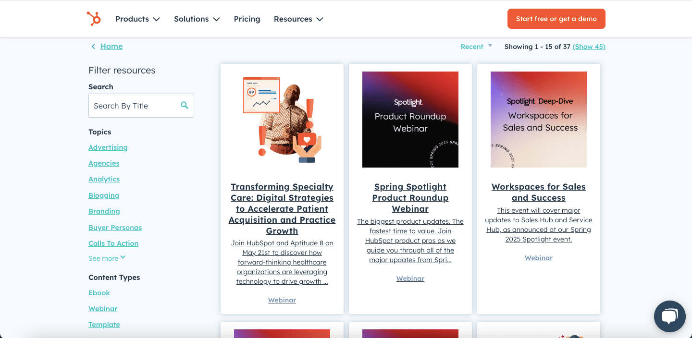The image size is (692, 338).
Task: Open Workspaces for Sales and Success title
Action: tap(539, 192)
